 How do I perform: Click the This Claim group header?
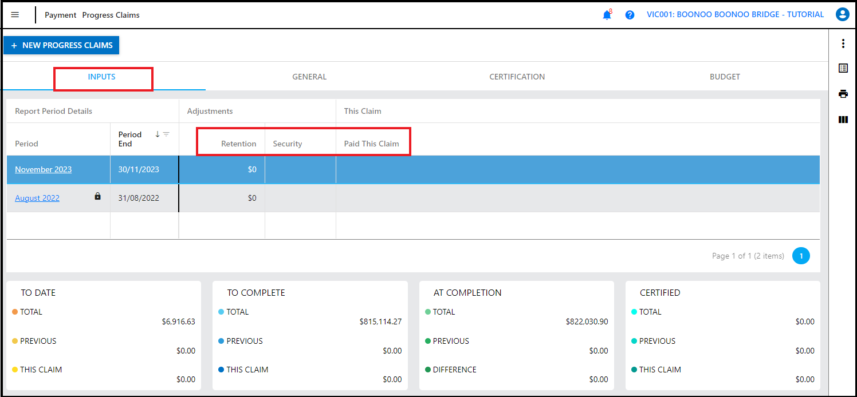coord(363,111)
